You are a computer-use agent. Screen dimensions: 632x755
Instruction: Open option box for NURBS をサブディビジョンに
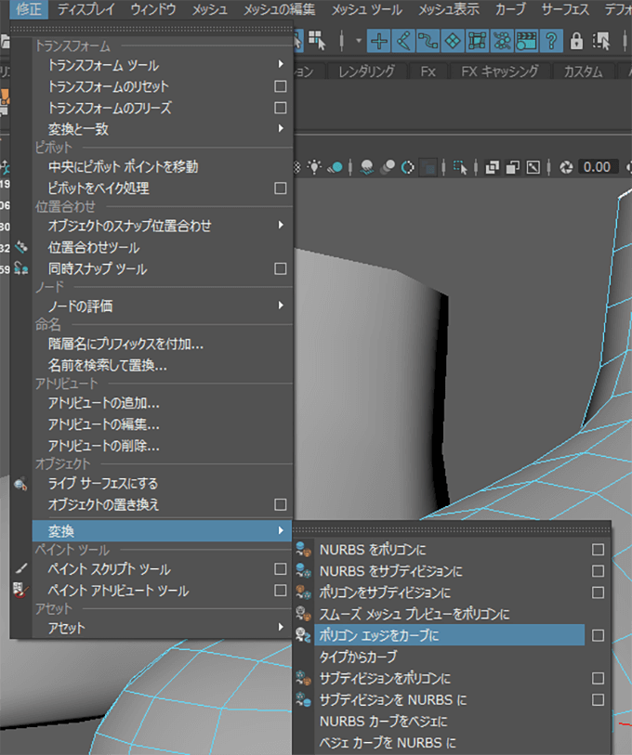(x=598, y=570)
